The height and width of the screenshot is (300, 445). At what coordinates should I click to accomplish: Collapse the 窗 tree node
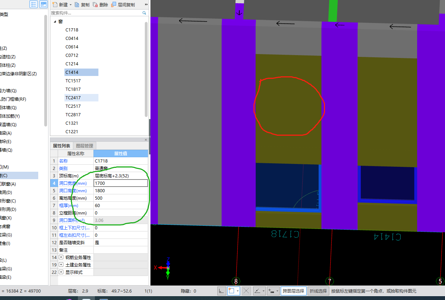pyautogui.click(x=55, y=22)
